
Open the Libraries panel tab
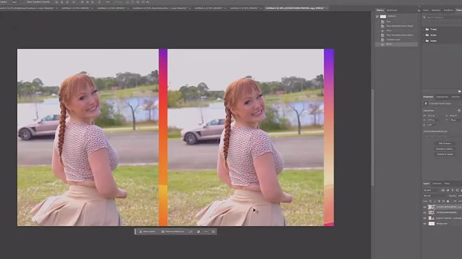click(x=456, y=97)
